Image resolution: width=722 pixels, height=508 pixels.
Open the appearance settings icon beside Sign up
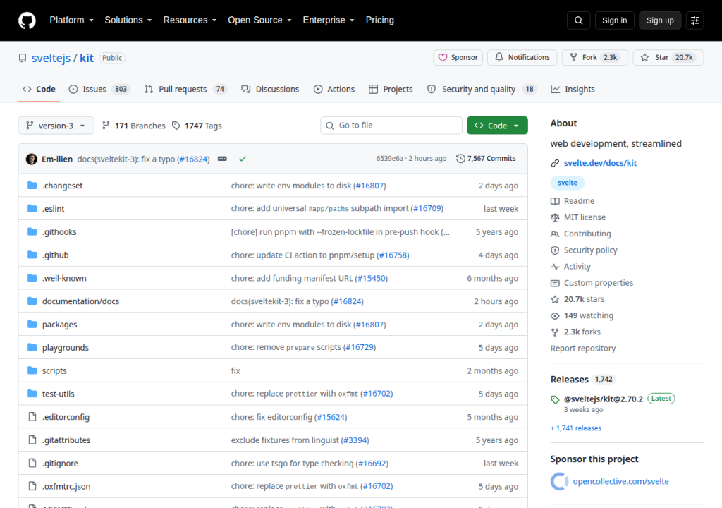[695, 20]
